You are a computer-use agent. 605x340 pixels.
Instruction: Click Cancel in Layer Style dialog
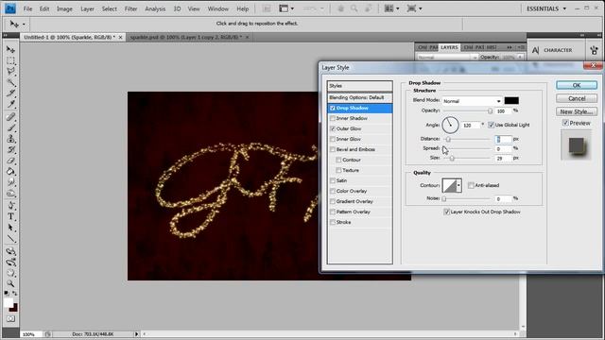pyautogui.click(x=577, y=98)
